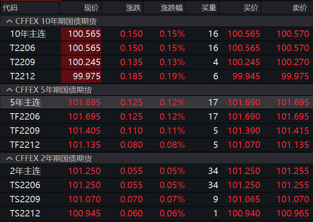Select the TS2209 contract row
The image size is (313, 222).
[24, 199]
